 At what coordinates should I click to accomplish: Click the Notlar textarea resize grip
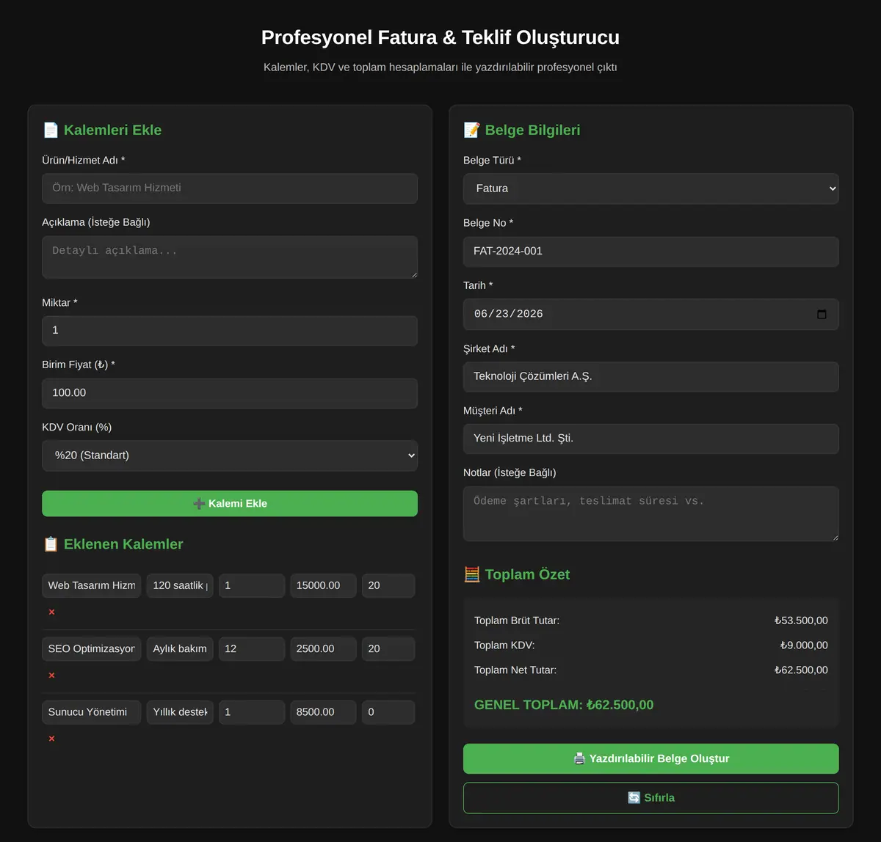tap(835, 537)
